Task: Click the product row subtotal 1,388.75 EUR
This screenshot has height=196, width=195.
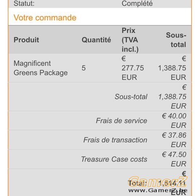Action: point(172,68)
